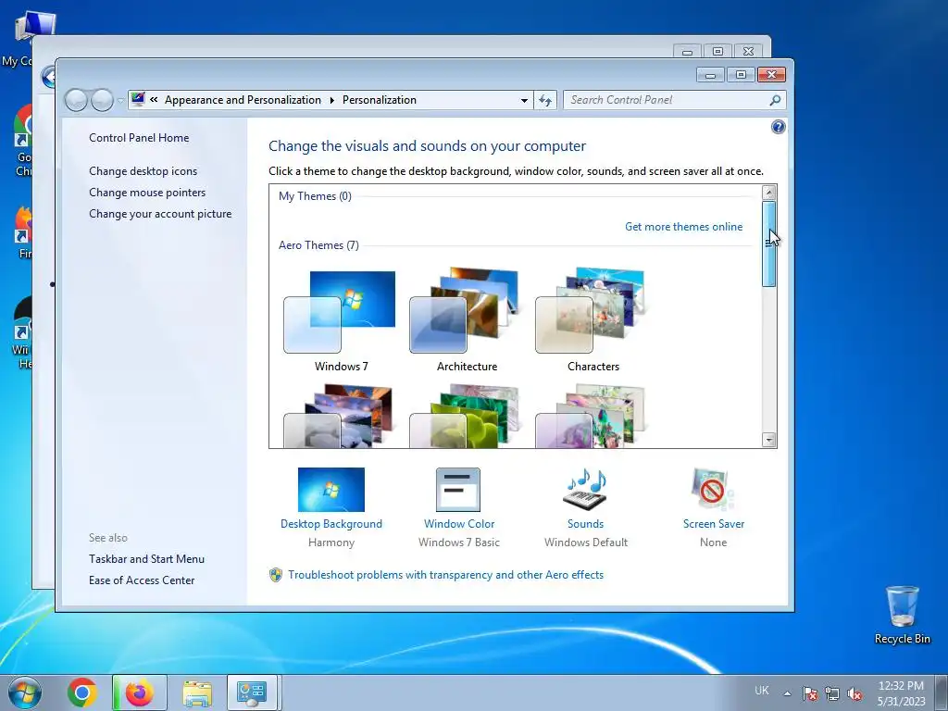The height and width of the screenshot is (711, 948).
Task: Click the Action Center flag tray icon
Action: click(810, 693)
